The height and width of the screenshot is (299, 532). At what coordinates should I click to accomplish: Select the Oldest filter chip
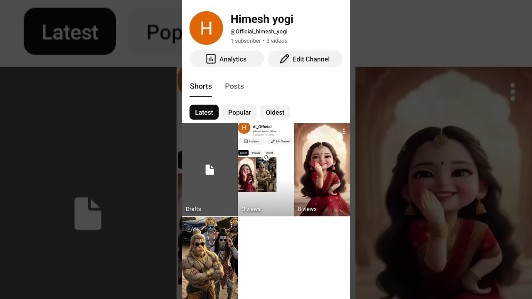(275, 112)
